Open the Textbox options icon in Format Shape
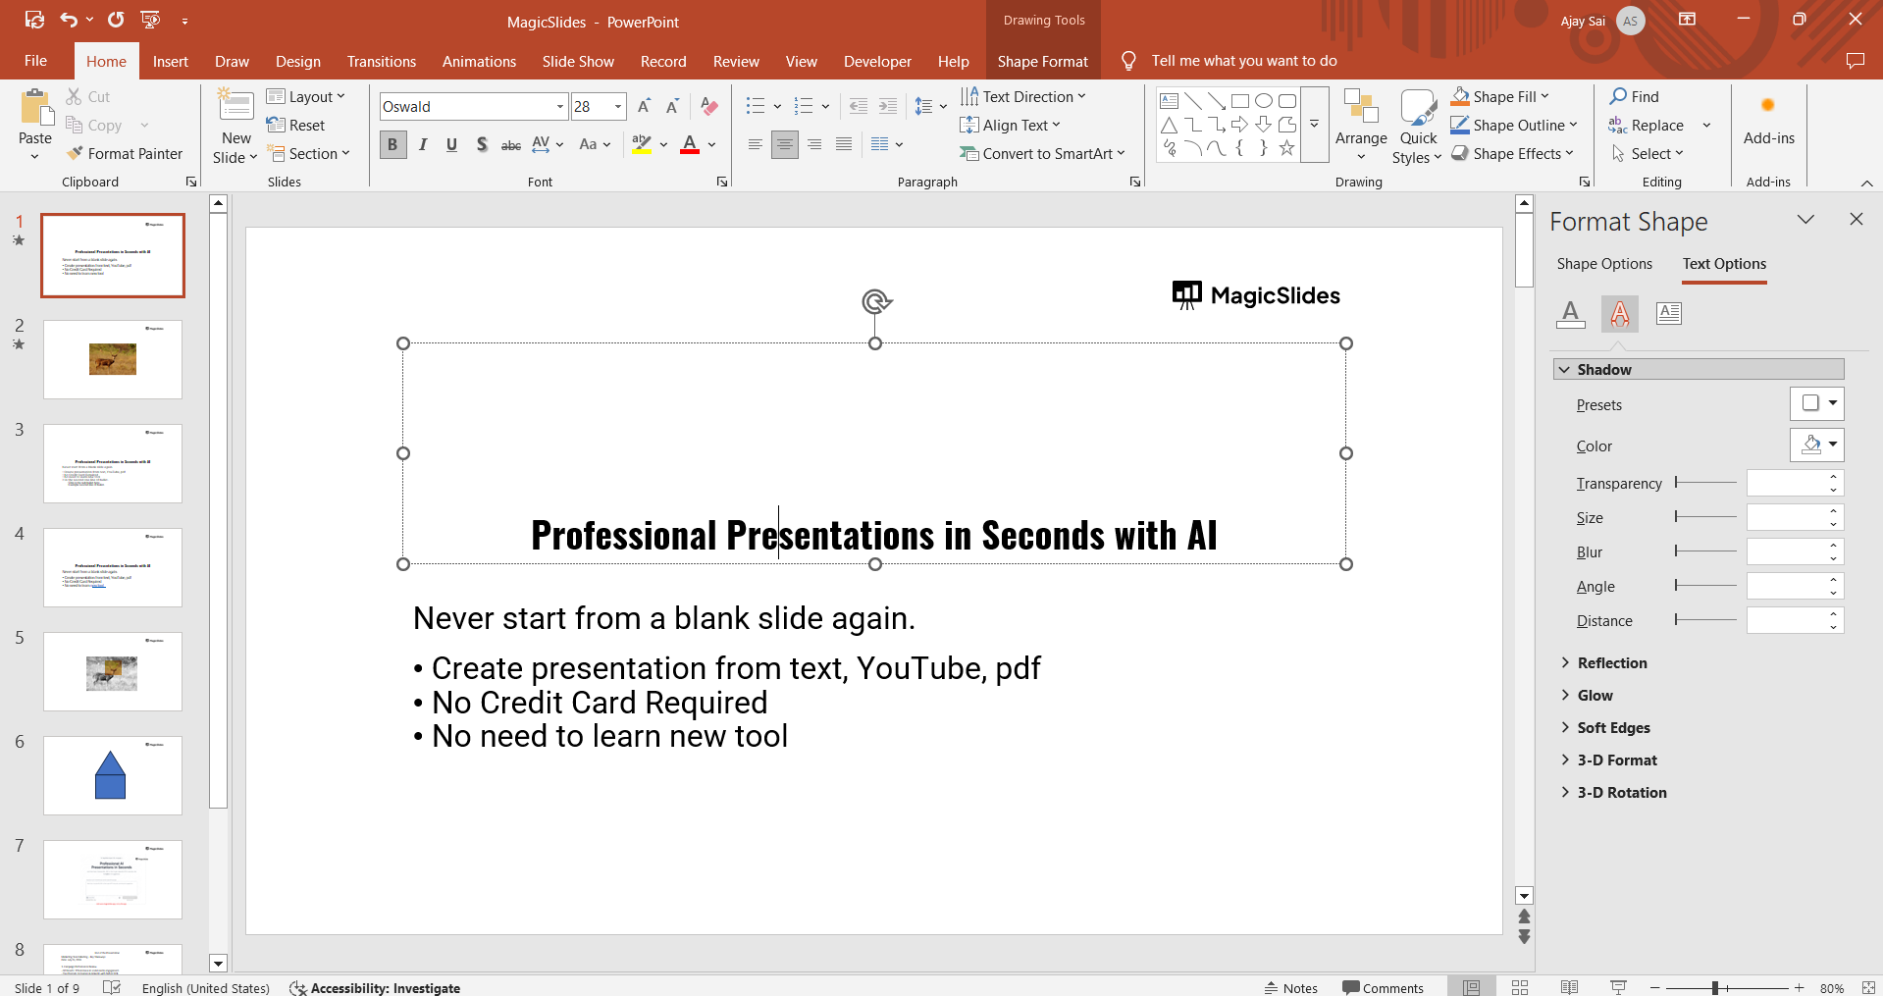The height and width of the screenshot is (996, 1883). [1668, 314]
